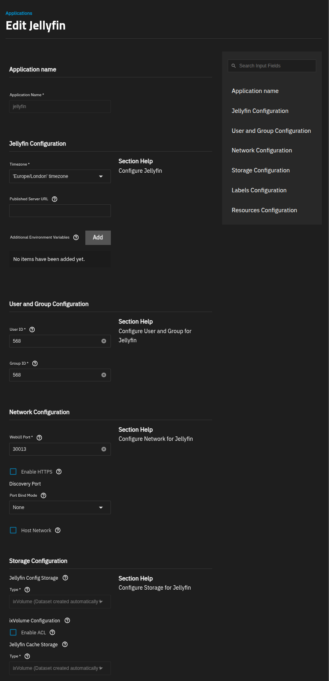Click the User ID input field
This screenshot has height=681, width=329.
[x=60, y=341]
